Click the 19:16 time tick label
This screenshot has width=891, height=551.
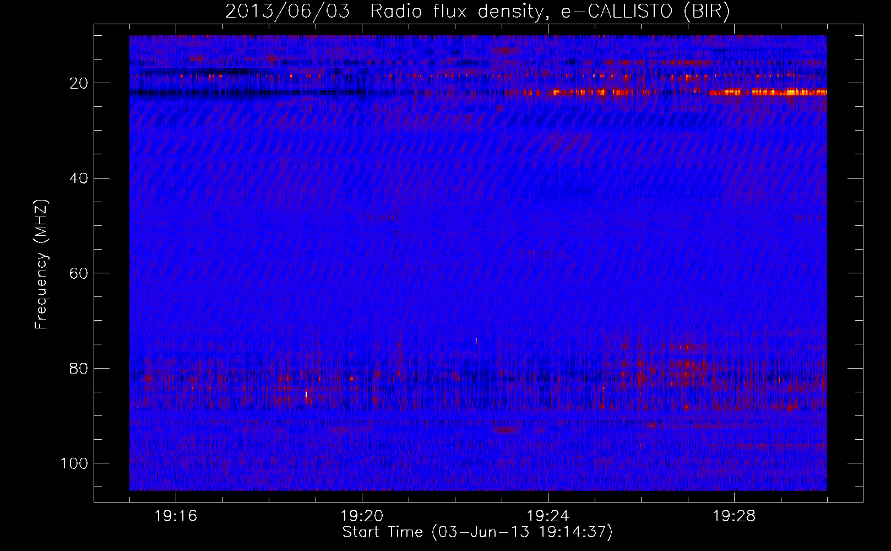tap(176, 516)
